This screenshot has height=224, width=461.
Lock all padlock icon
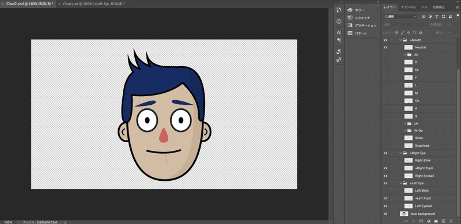[421, 32]
